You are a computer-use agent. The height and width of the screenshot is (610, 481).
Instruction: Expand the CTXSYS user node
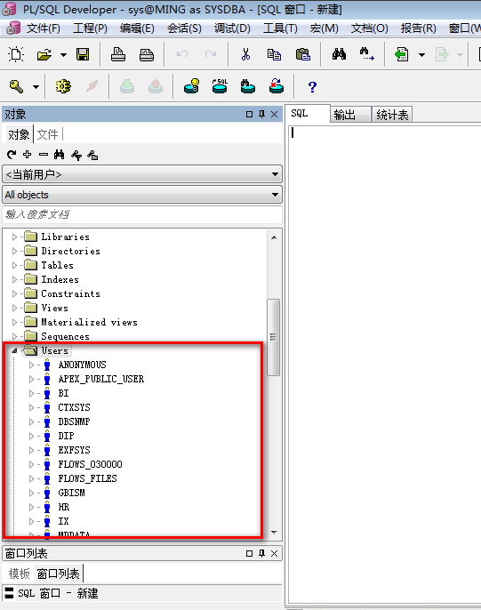(31, 407)
